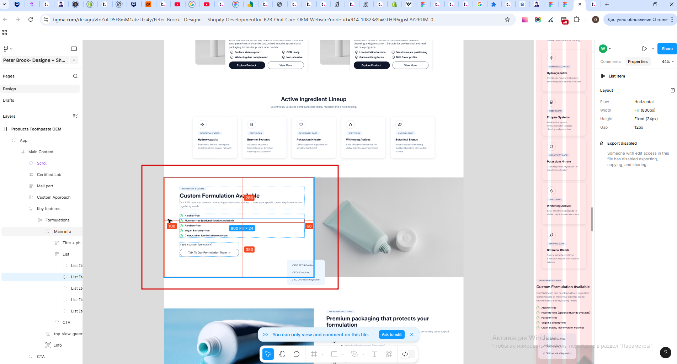
Task: Click the Share button
Action: coord(667,49)
